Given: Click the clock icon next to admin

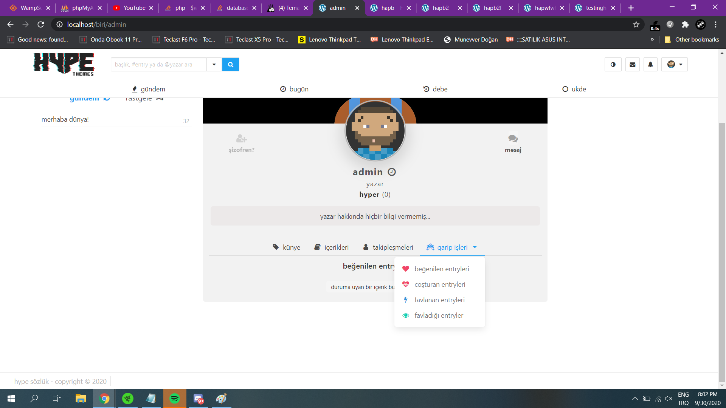Looking at the screenshot, I should (x=392, y=172).
